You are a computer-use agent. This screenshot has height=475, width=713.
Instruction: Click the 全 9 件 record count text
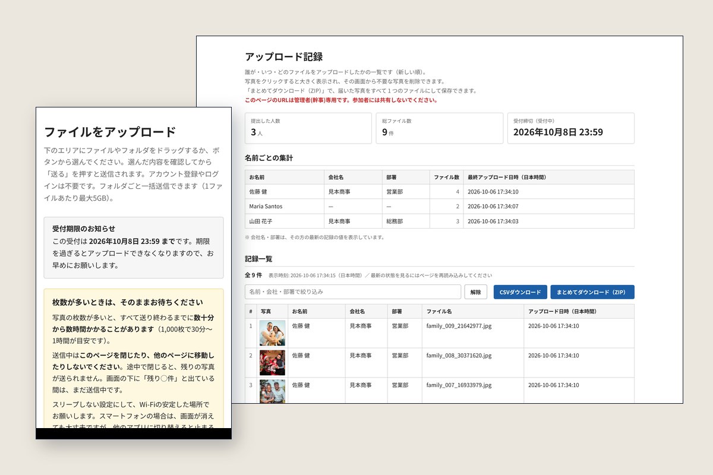point(253,275)
